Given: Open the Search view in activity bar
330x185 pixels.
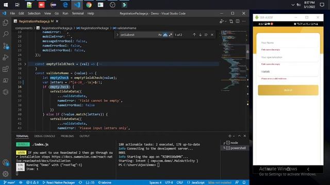Looking at the screenshot, I should tap(6, 34).
